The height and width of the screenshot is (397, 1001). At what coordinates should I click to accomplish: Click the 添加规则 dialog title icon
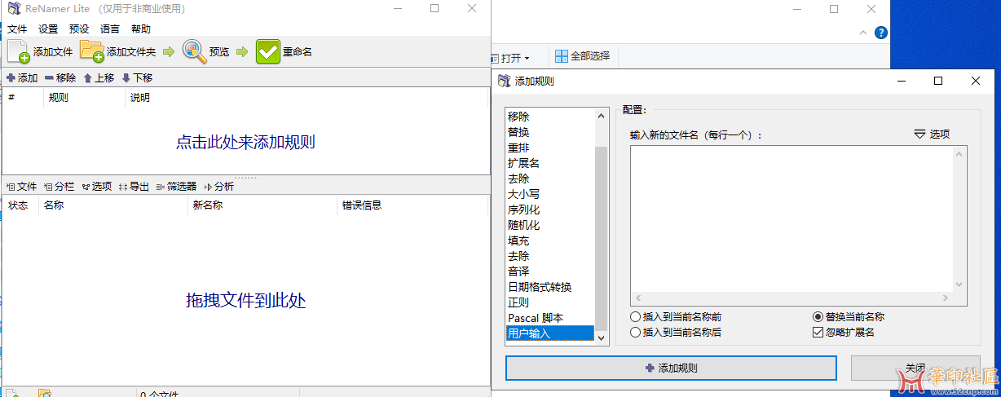[505, 81]
